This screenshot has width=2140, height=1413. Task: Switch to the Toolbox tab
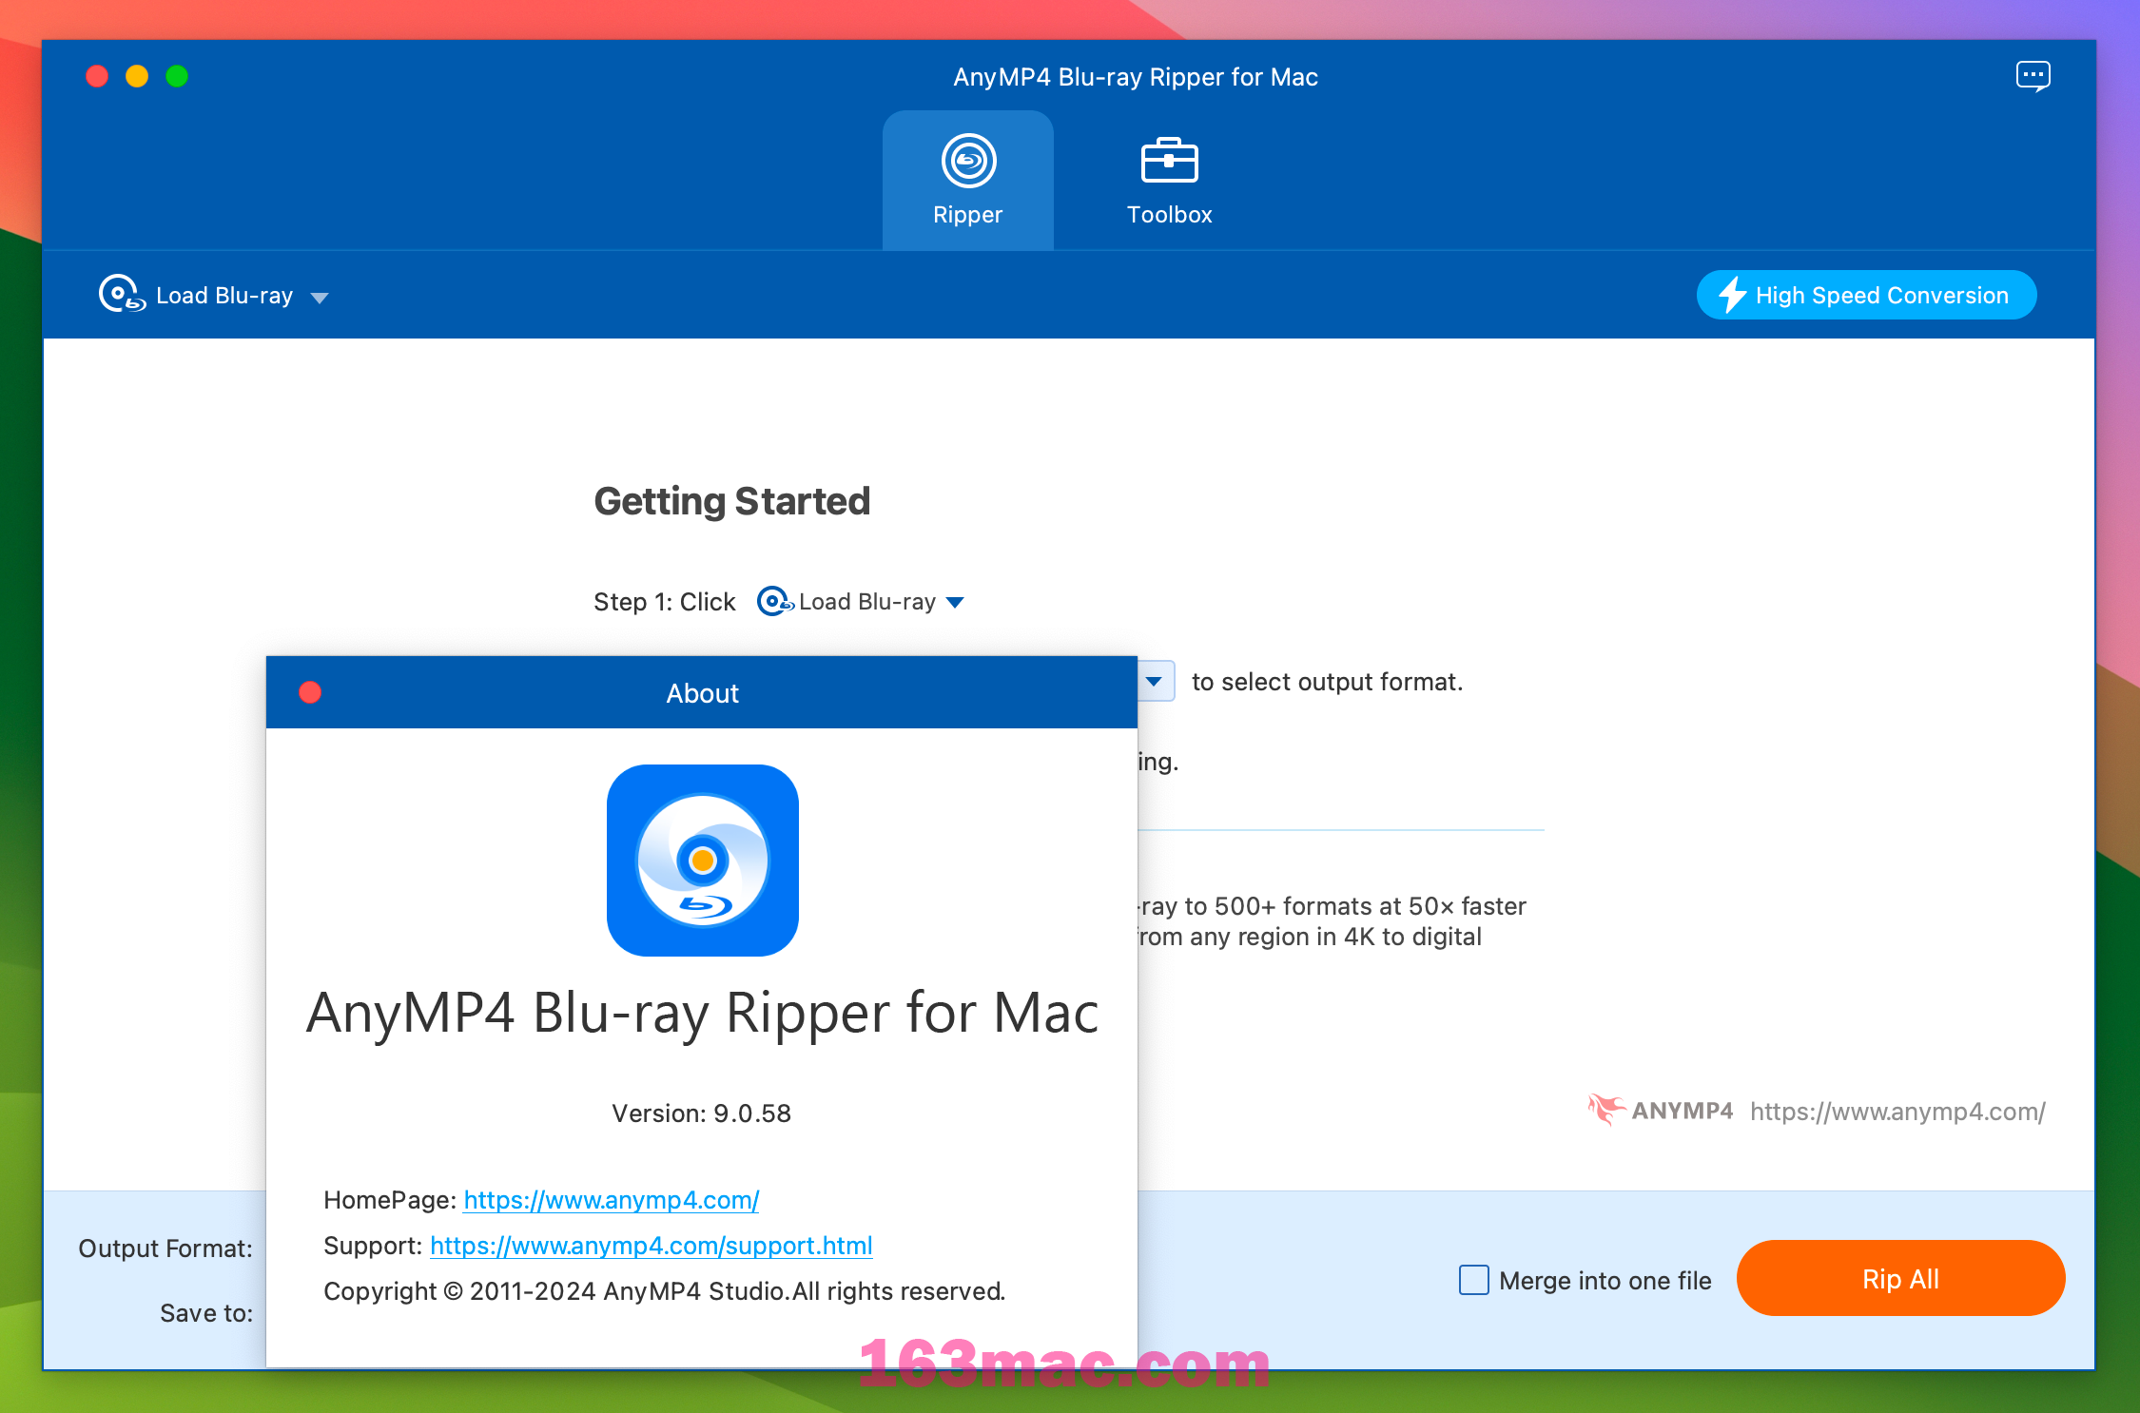point(1169,181)
